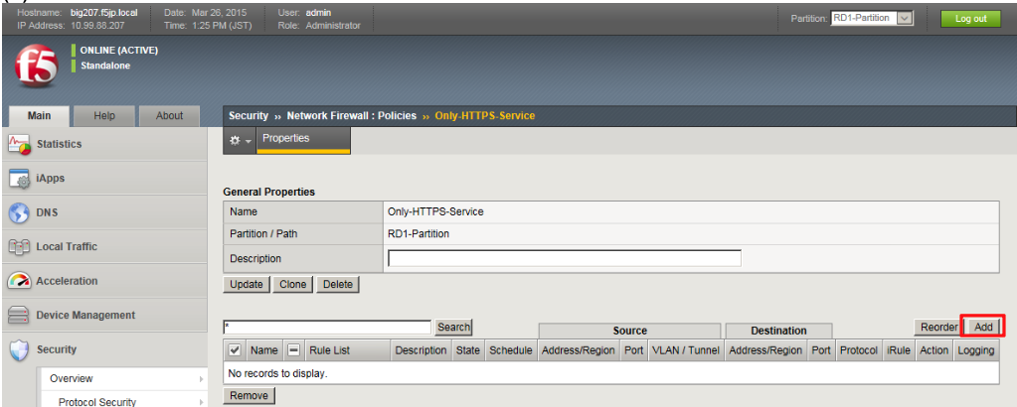Expand the Overview submenu arrow
This screenshot has height=407, width=1017.
click(201, 378)
